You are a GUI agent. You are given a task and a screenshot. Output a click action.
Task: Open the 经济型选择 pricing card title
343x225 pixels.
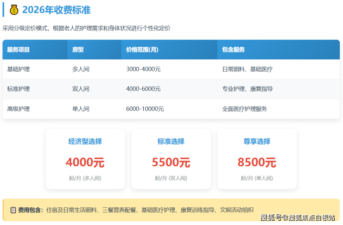[85, 142]
